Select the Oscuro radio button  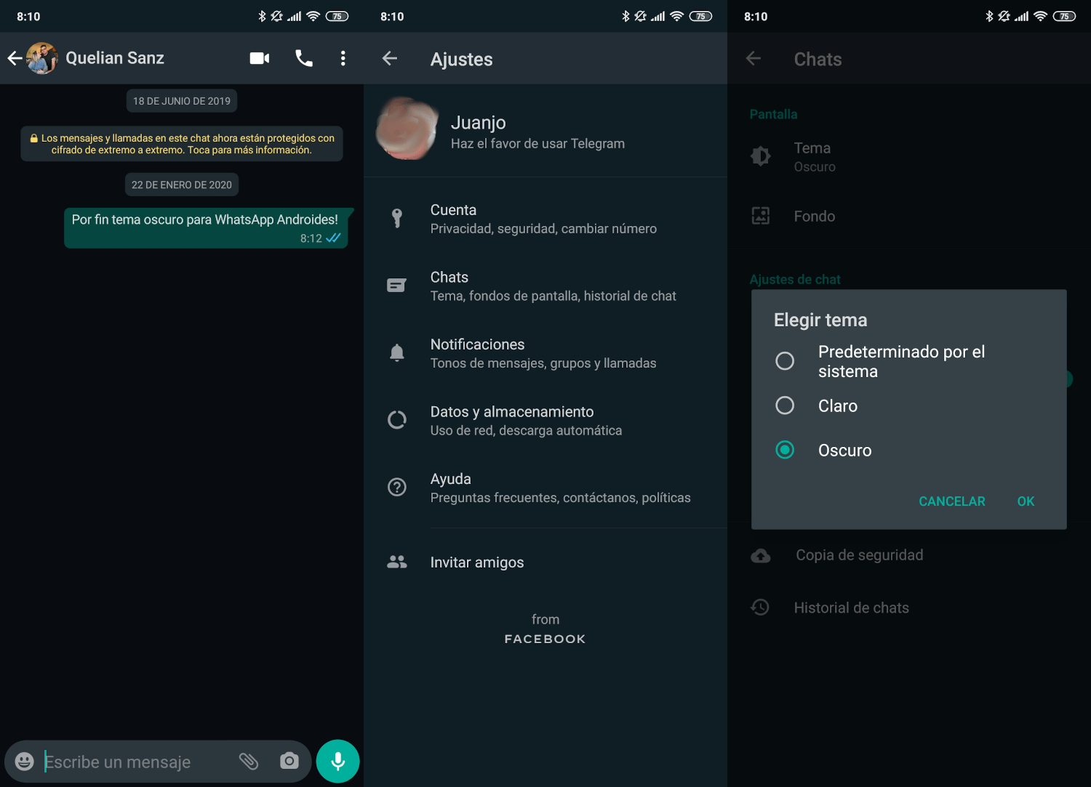(x=785, y=450)
